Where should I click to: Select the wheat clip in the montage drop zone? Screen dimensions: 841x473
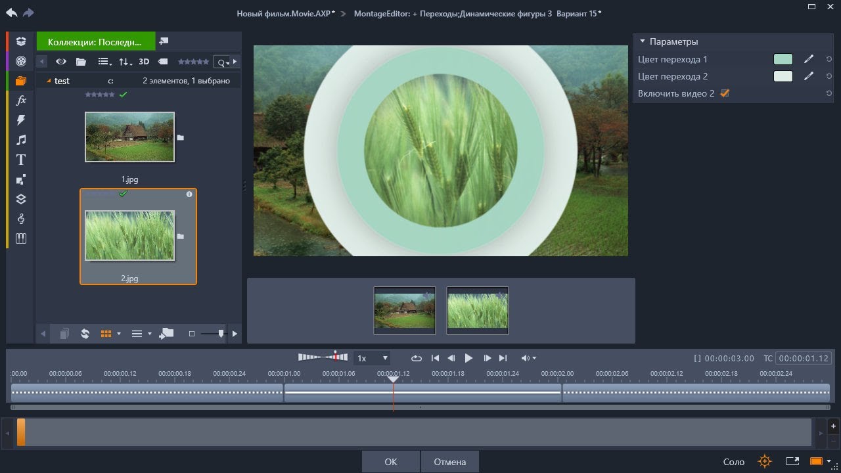tap(478, 311)
